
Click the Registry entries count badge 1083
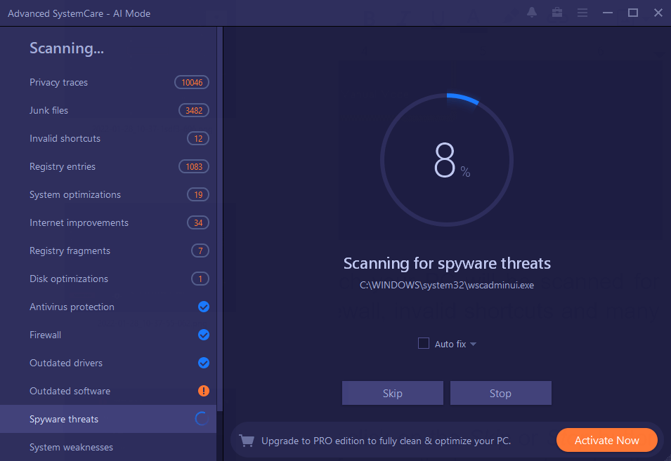[x=194, y=166]
